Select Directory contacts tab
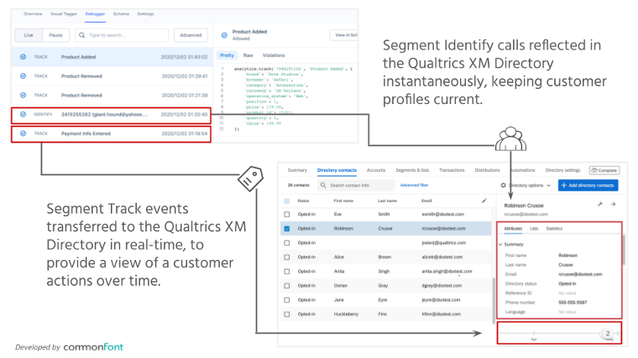This screenshot has height=358, width=638. coord(337,170)
